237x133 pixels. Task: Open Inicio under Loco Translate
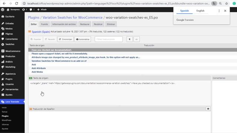[x=4, y=108]
